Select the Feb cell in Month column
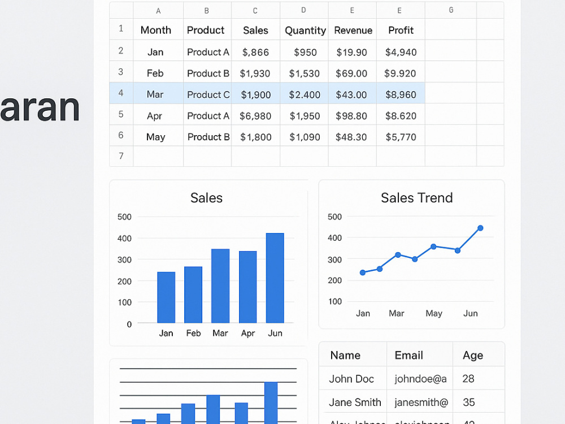This screenshot has height=424, width=565. [x=158, y=72]
